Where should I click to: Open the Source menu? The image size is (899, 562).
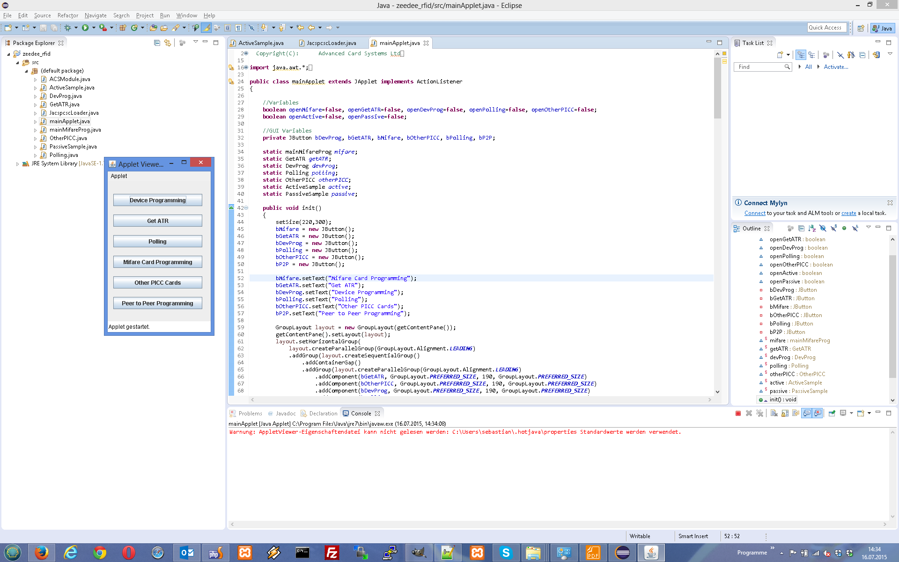pos(43,15)
